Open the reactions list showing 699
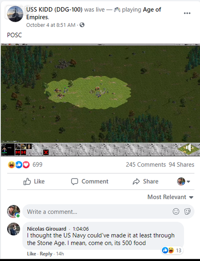This screenshot has height=261, width=200. click(25, 165)
